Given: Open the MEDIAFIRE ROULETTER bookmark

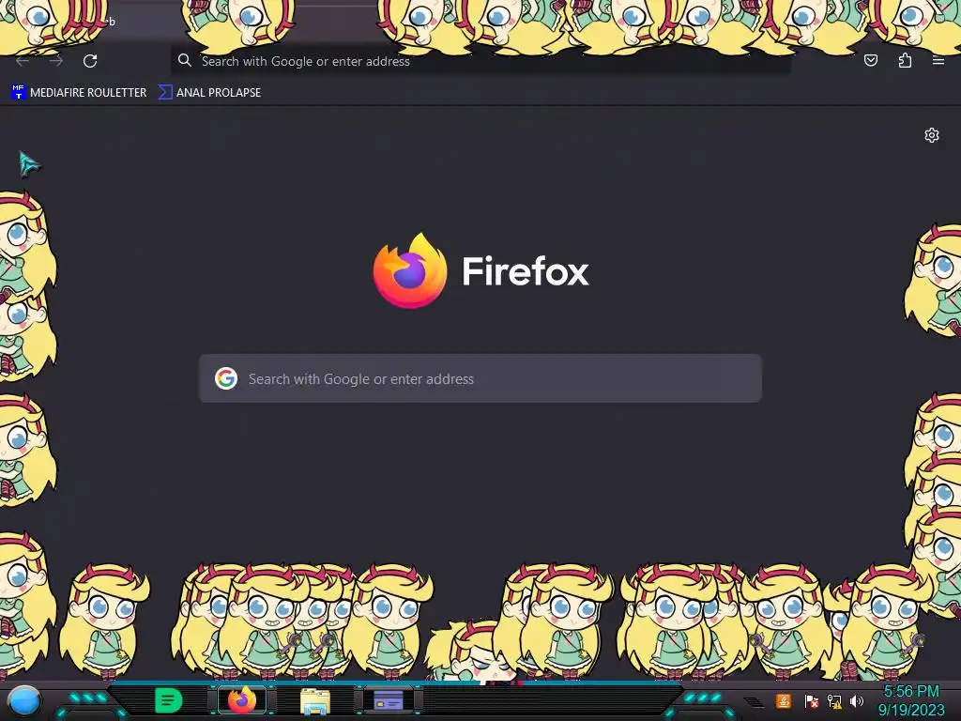Looking at the screenshot, I should point(79,93).
